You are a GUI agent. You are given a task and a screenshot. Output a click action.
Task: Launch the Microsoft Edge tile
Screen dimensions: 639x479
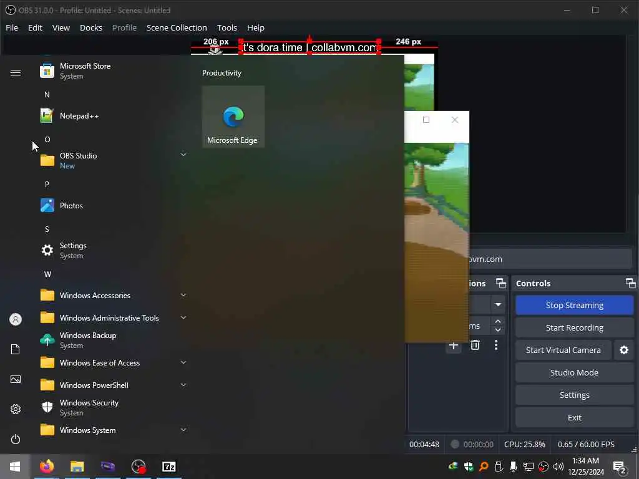(233, 117)
